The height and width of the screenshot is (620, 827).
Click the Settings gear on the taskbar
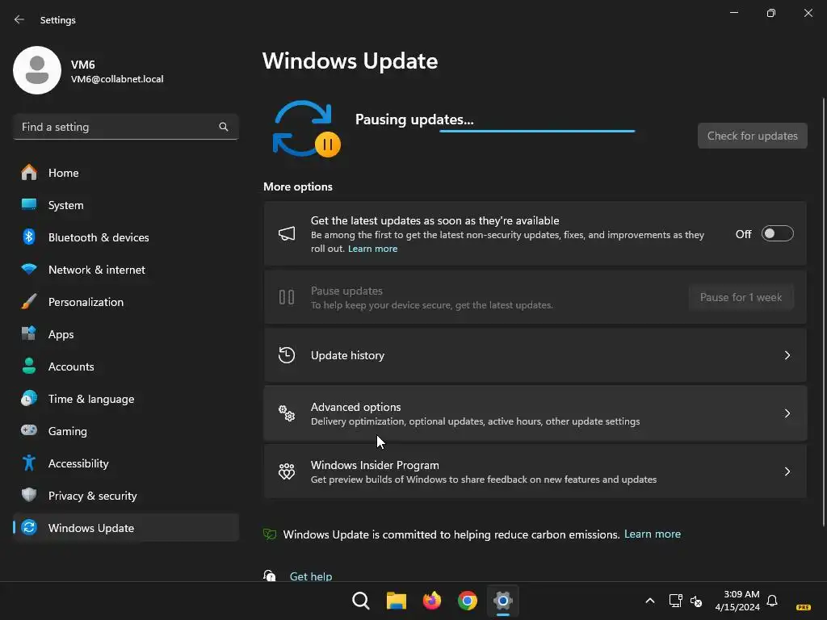point(503,601)
